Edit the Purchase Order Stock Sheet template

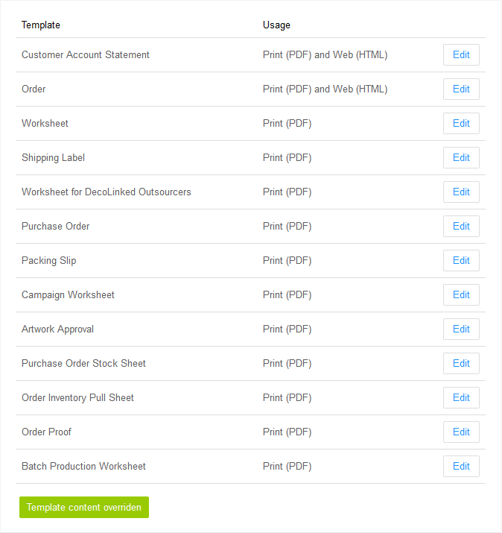tap(461, 363)
